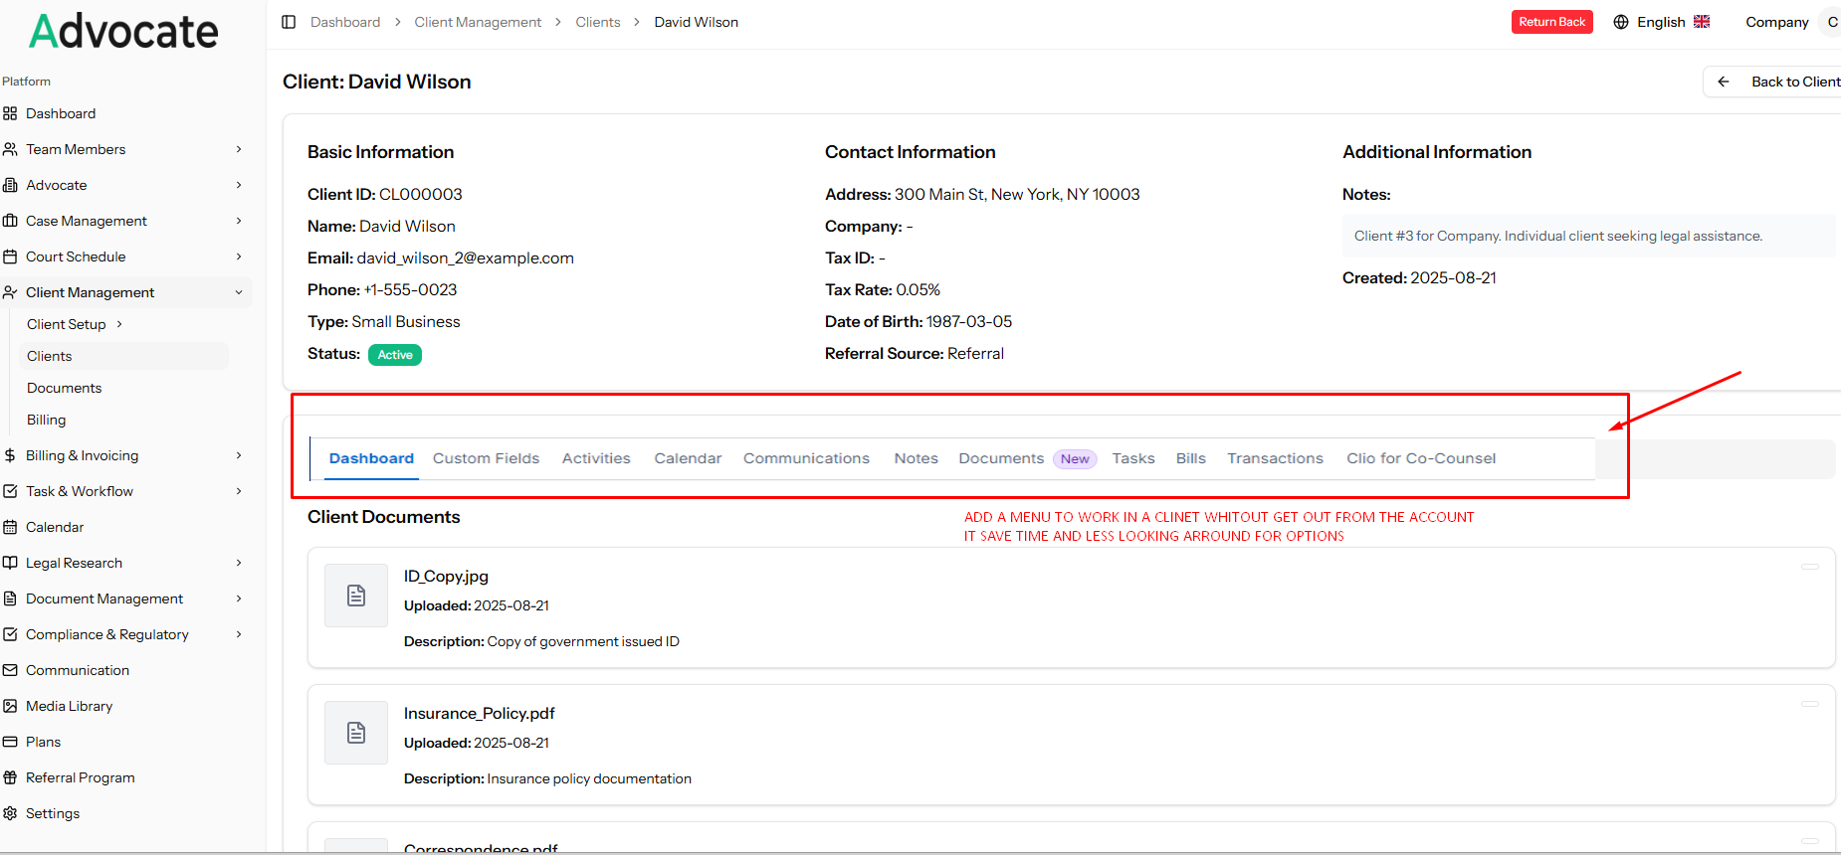Viewport: 1841px width, 855px height.
Task: Click the file icon for ID_Copy.jpg
Action: tap(356, 596)
